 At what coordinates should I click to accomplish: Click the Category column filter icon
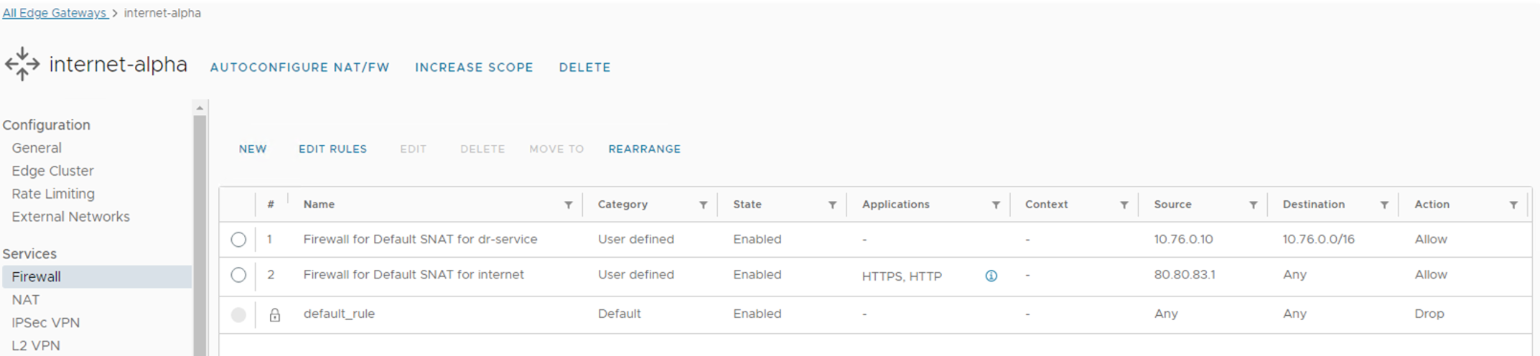click(x=704, y=205)
